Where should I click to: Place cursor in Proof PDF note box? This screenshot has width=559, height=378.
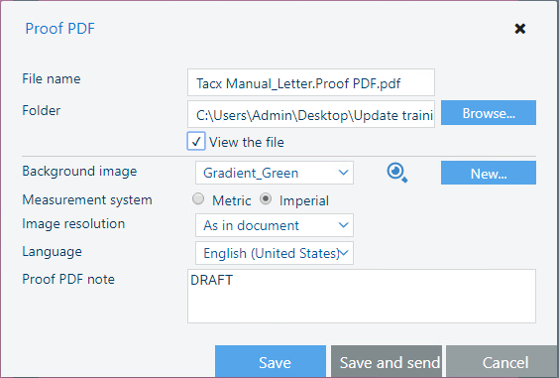tap(362, 297)
